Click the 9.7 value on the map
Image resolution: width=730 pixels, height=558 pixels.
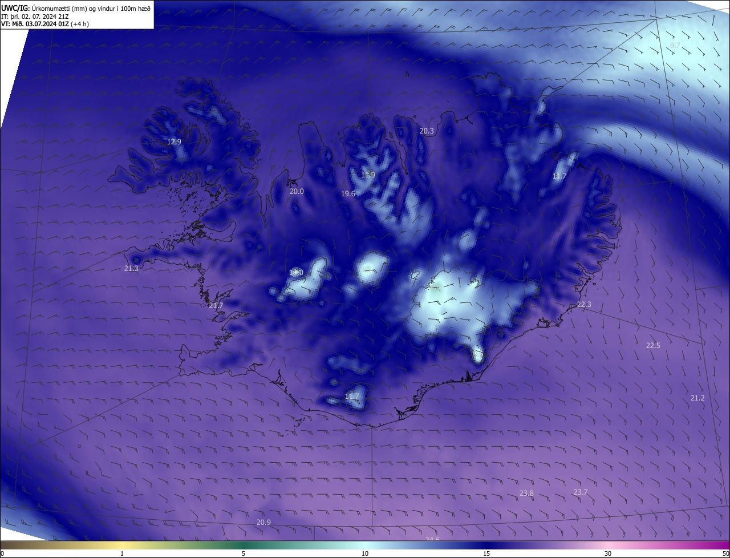click(x=675, y=45)
